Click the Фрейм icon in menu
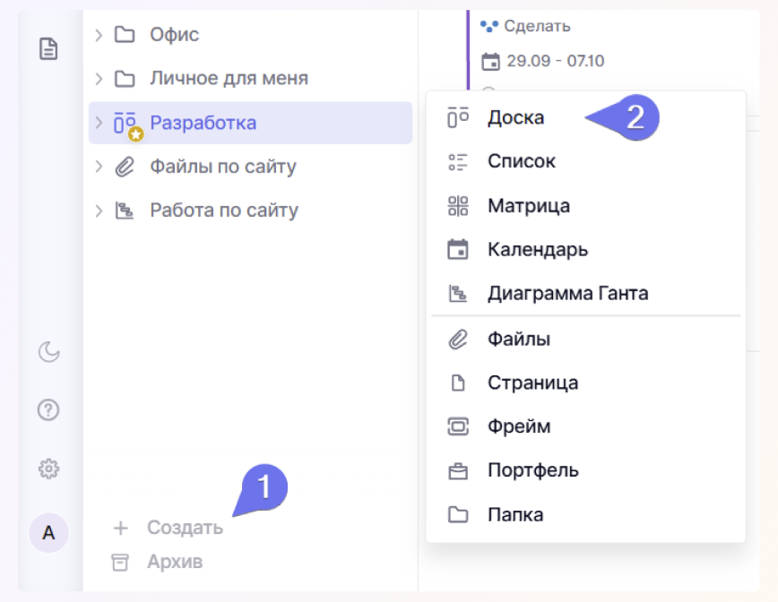This screenshot has width=778, height=602. click(458, 427)
